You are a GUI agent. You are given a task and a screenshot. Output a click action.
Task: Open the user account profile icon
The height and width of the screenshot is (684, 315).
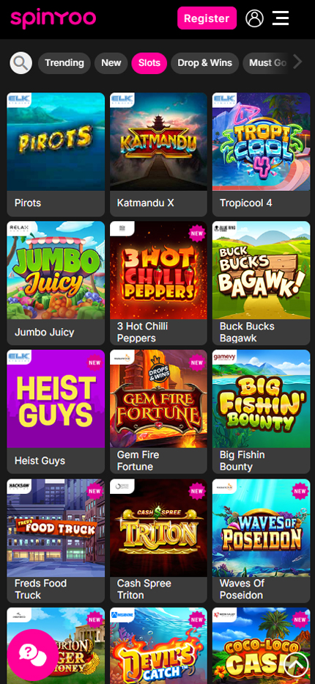254,18
